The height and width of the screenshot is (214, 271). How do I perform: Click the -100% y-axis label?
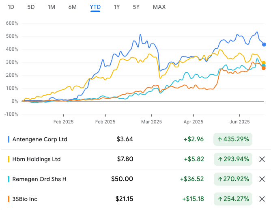click(x=11, y=114)
